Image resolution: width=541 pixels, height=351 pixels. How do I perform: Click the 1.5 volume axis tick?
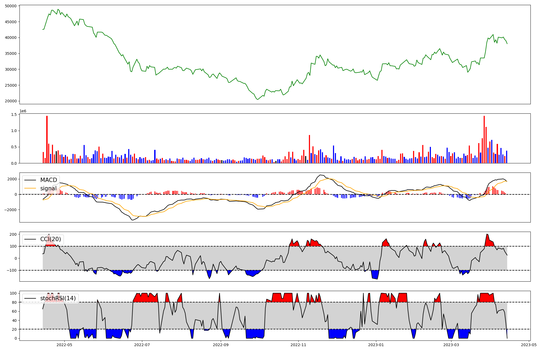click(x=14, y=115)
